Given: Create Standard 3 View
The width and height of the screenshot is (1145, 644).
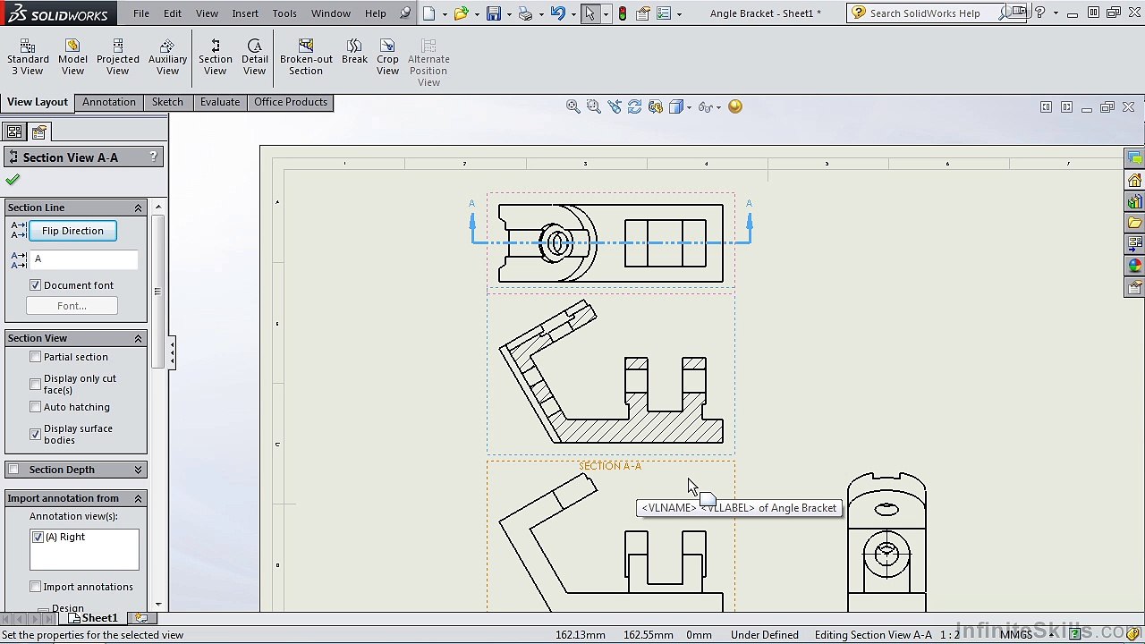Looking at the screenshot, I should pyautogui.click(x=28, y=58).
